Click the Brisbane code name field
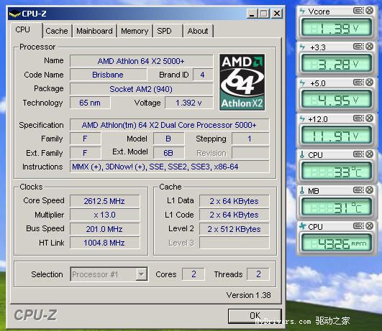This screenshot has height=331, width=382. click(x=108, y=75)
